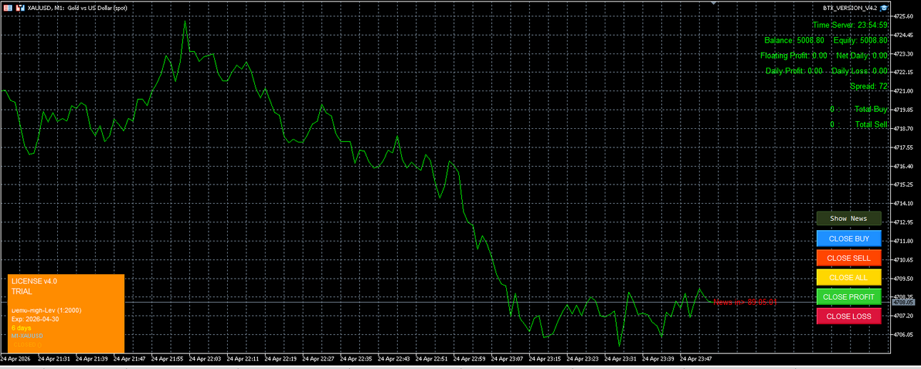921x369 pixels.
Task: Click the orange CLOSE SELL button
Action: [849, 258]
